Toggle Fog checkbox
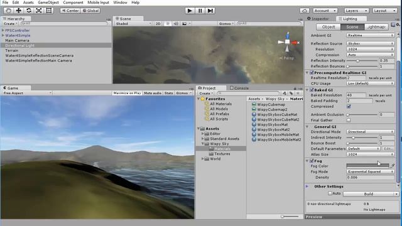This screenshot has height=226, width=402. tap(312, 161)
